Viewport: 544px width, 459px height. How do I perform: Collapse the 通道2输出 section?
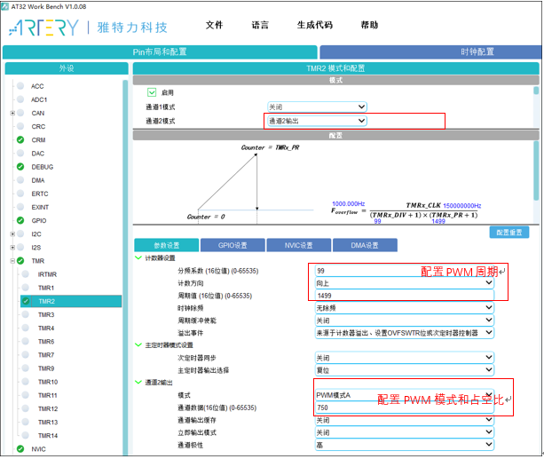coord(138,383)
